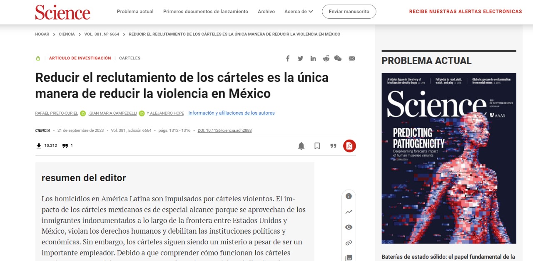Viewport: 533px width, 261px height.
Task: Click the eye icon in side toolbar
Action: (349, 227)
